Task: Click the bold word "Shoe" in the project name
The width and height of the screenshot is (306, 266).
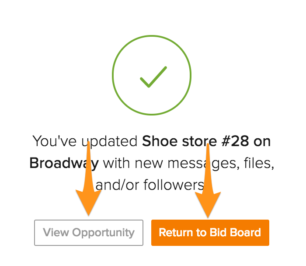Action: pyautogui.click(x=160, y=141)
